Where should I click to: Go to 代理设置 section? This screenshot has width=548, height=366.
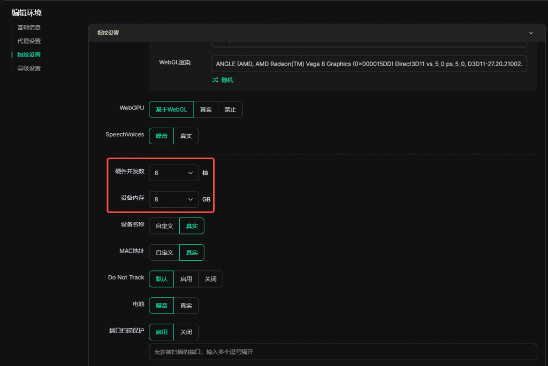[x=29, y=41]
